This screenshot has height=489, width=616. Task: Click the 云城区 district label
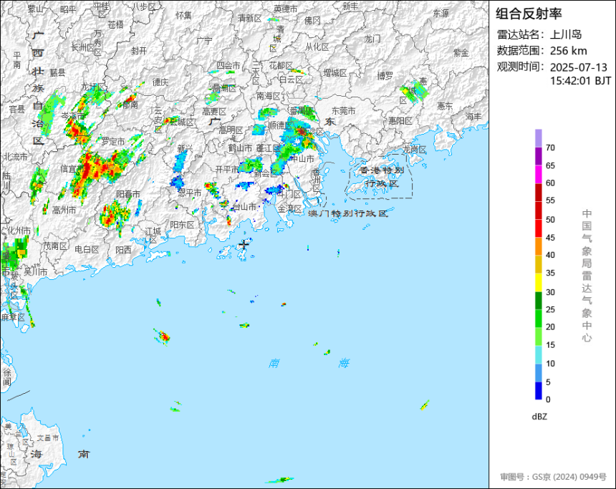coord(182,122)
